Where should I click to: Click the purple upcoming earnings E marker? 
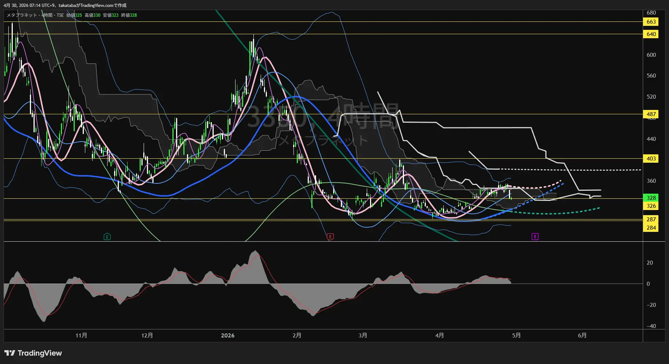535,237
